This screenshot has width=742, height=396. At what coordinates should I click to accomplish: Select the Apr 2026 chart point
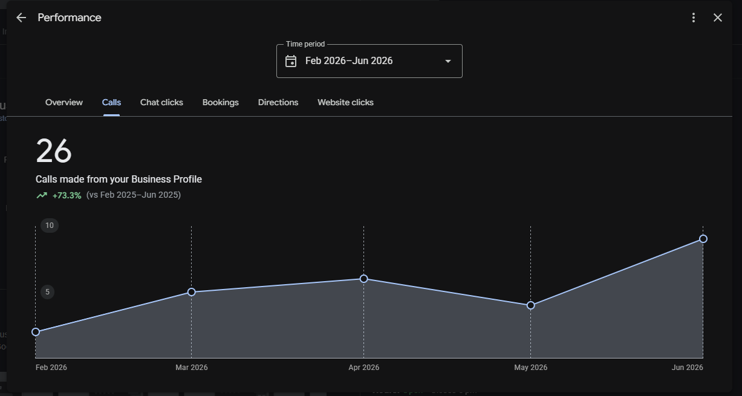click(x=364, y=279)
